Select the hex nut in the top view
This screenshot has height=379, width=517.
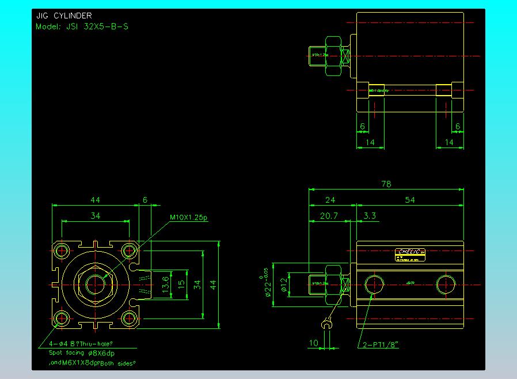click(x=333, y=56)
